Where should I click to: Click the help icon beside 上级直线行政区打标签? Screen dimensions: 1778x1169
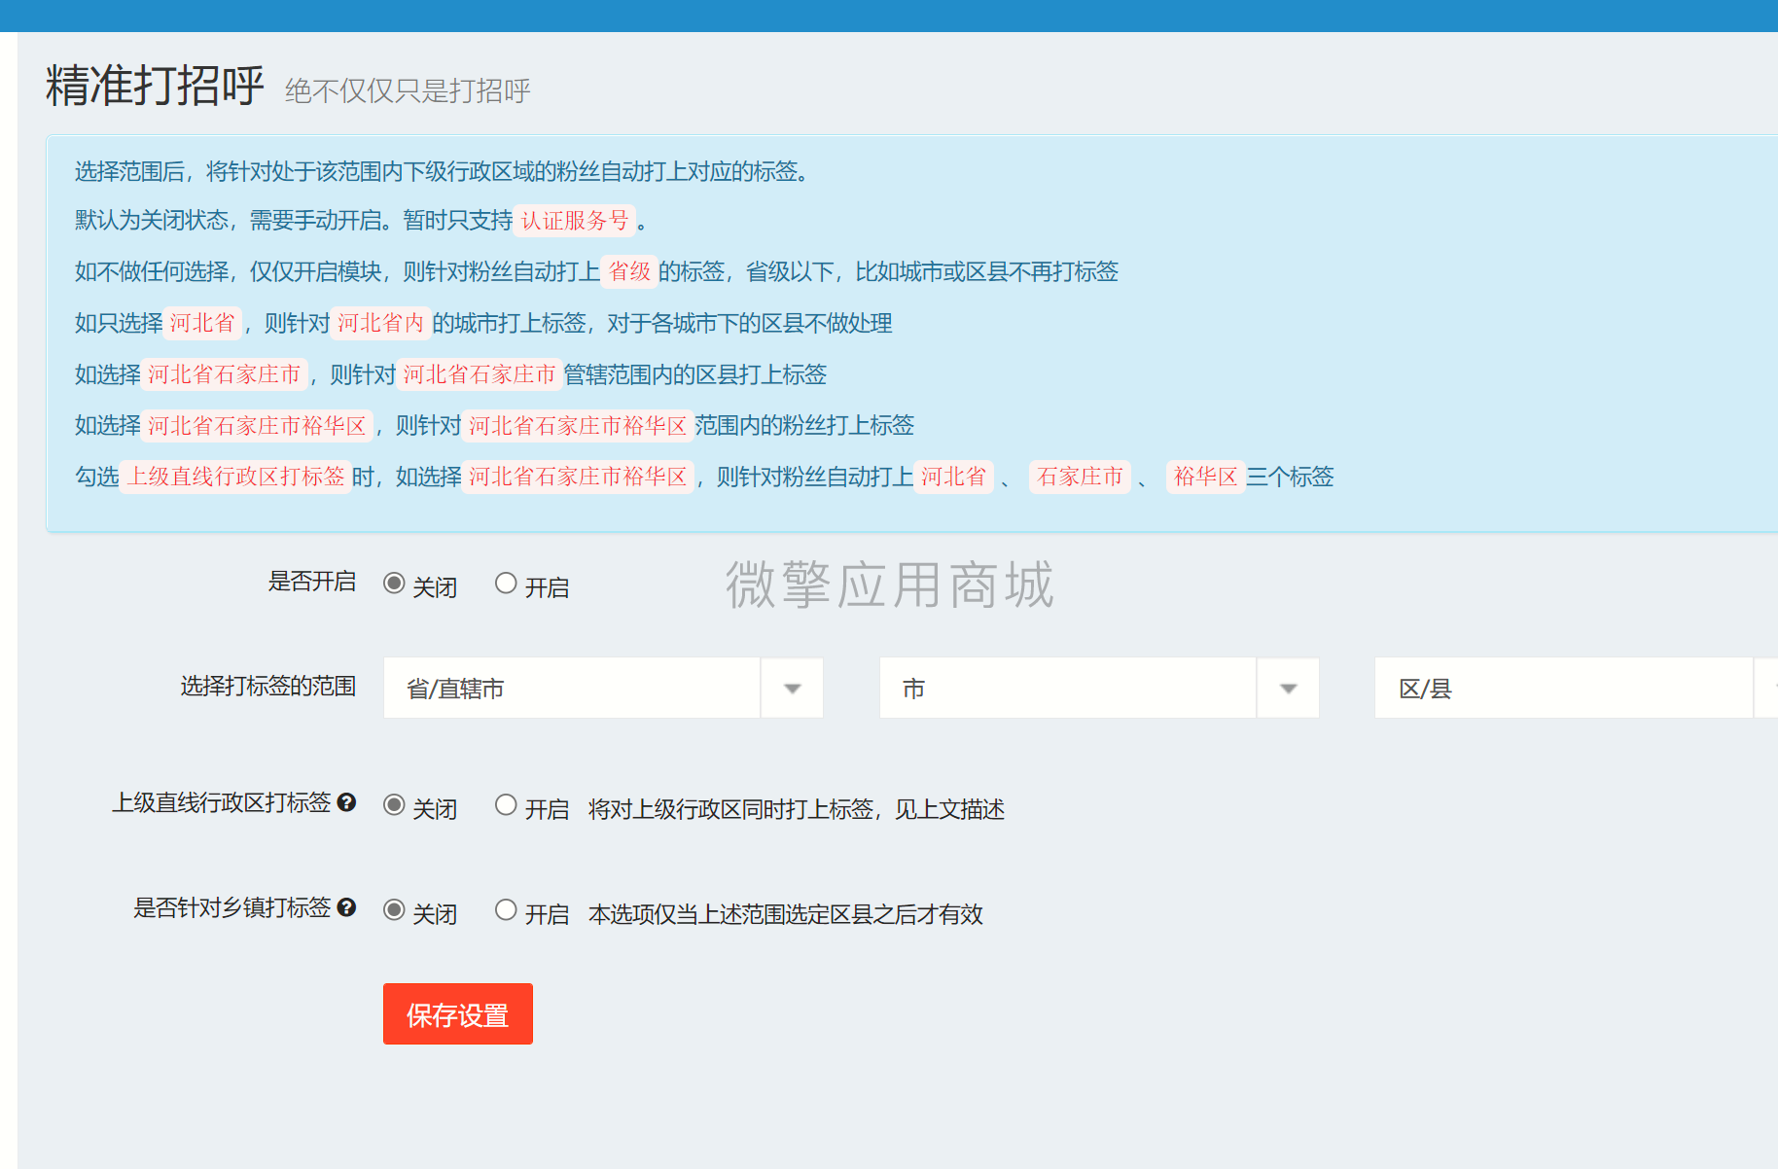coord(347,804)
